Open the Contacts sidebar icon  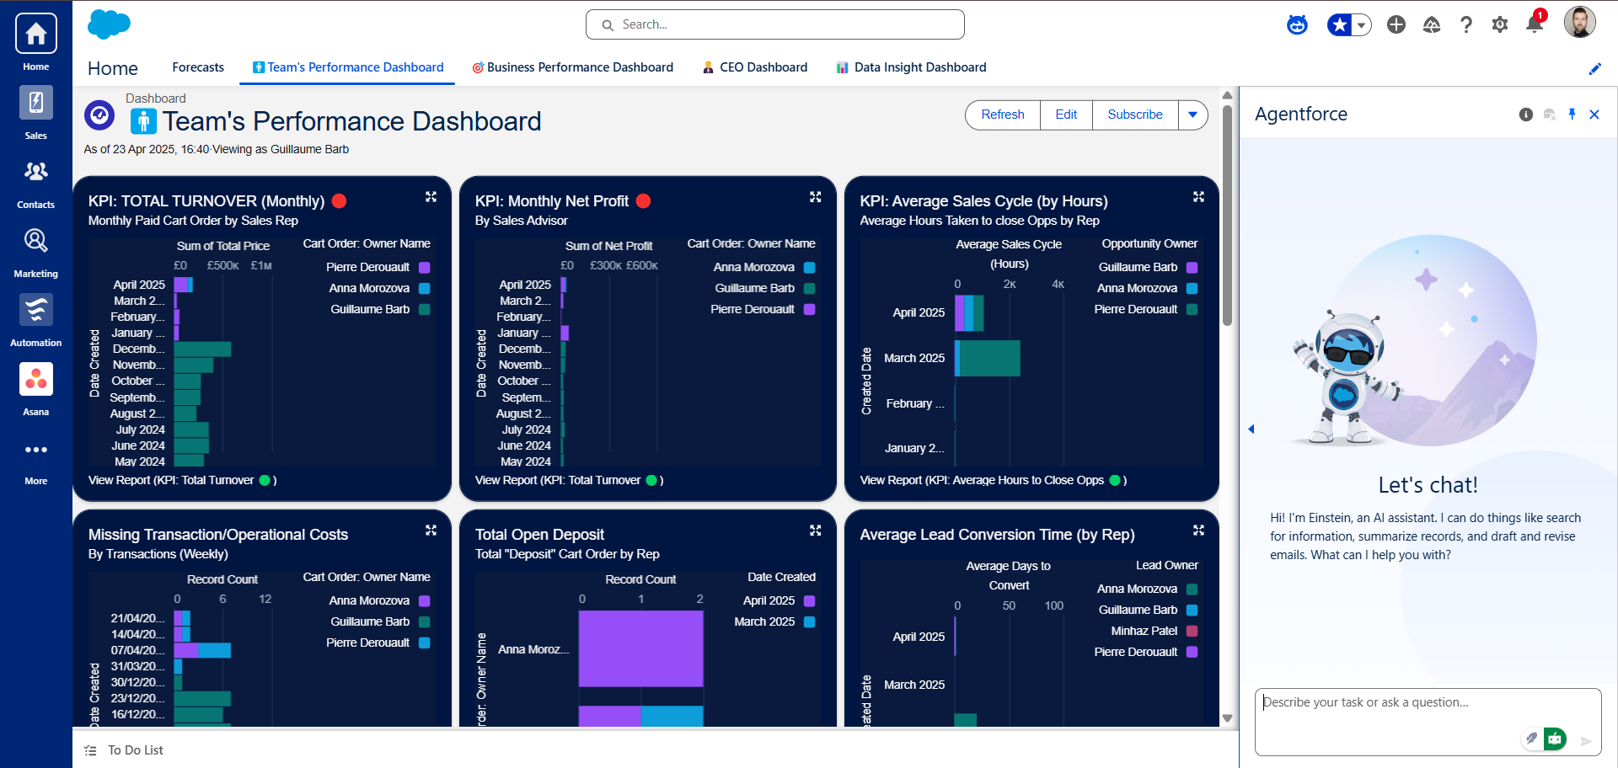click(35, 172)
